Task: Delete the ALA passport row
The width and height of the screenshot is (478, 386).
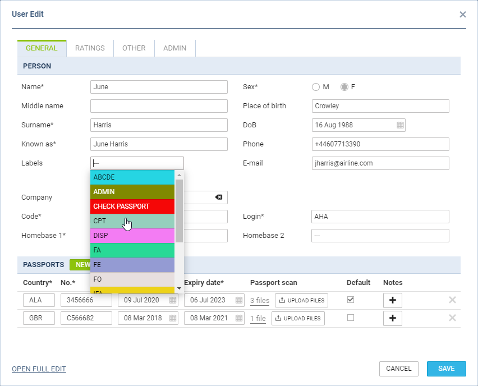Action: pyautogui.click(x=452, y=300)
